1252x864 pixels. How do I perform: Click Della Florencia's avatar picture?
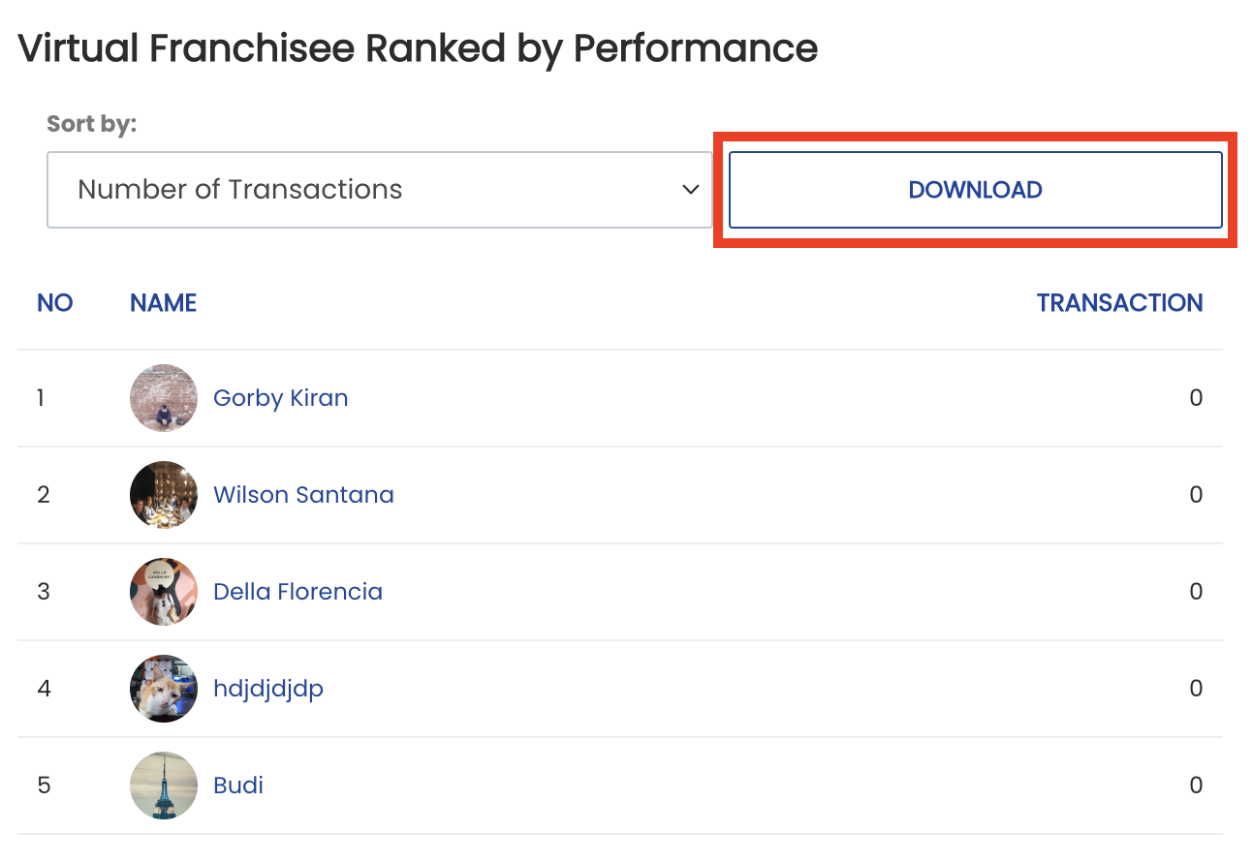pyautogui.click(x=164, y=592)
